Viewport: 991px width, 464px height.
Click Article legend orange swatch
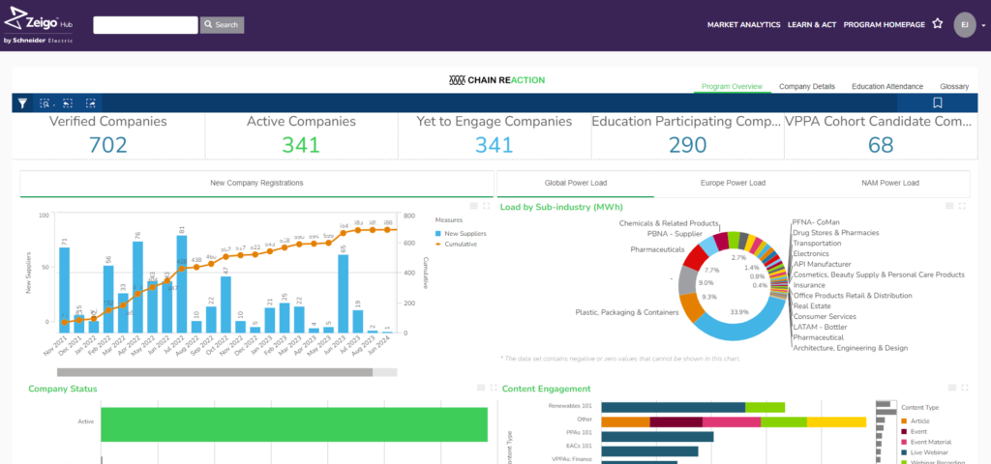click(905, 421)
